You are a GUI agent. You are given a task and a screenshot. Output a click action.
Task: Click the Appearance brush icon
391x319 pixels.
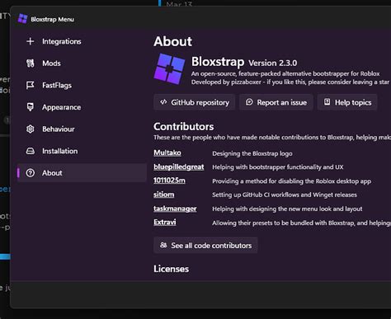coord(31,107)
